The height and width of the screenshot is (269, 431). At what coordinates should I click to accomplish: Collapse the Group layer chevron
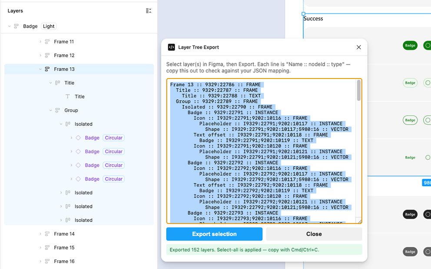[50, 110]
